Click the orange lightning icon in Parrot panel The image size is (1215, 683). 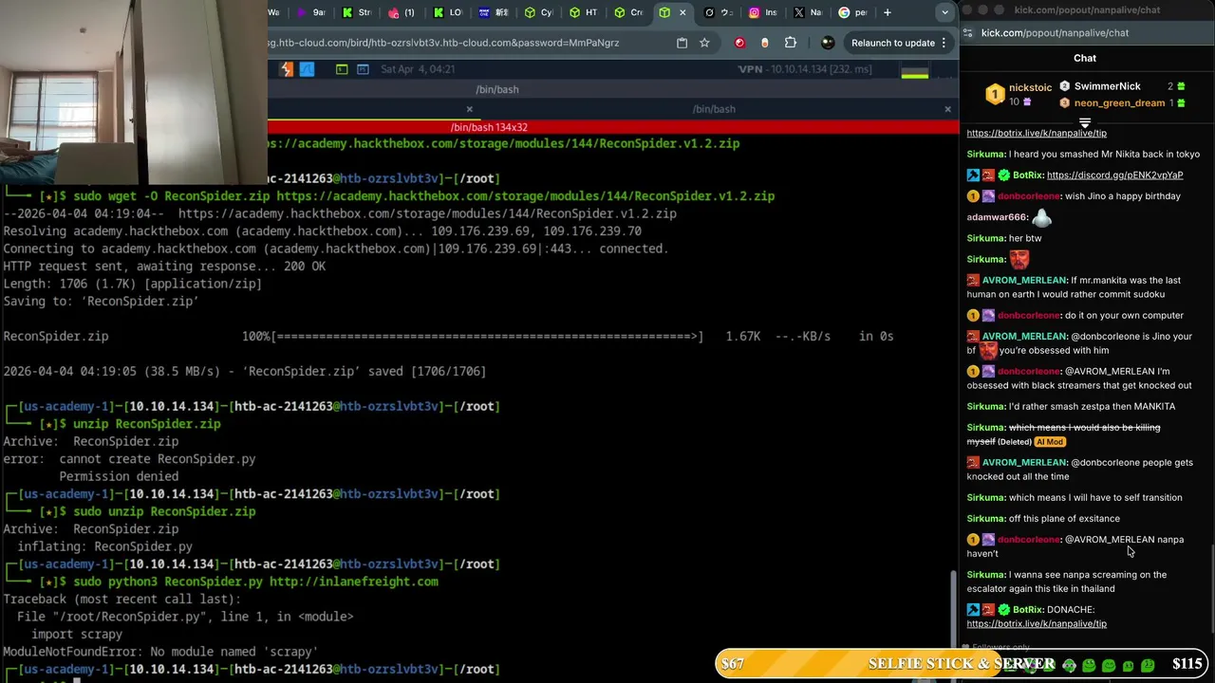pos(287,69)
